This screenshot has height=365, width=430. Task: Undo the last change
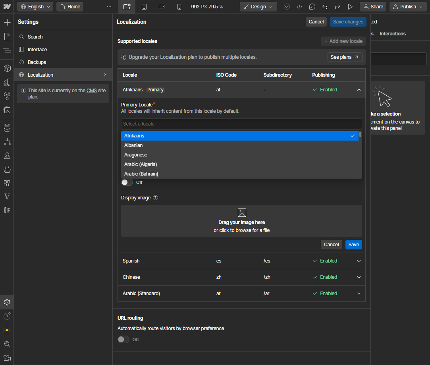tap(325, 6)
